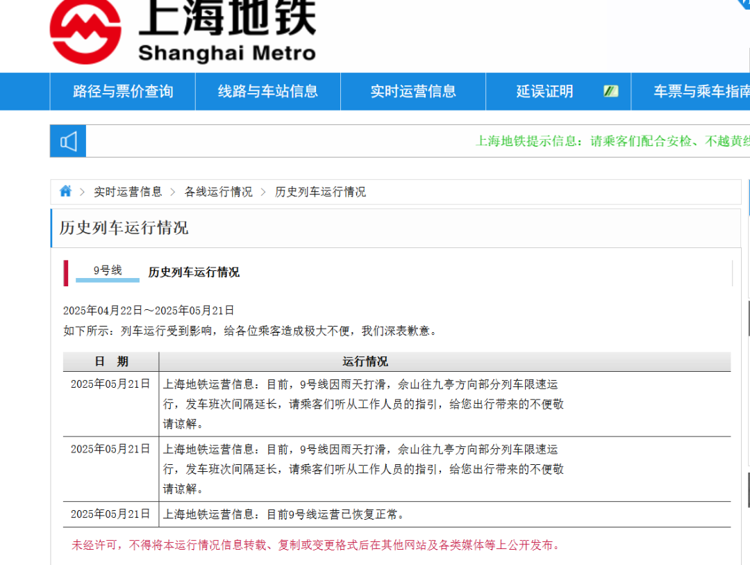
Task: Open 线路与车站信息 menu
Action: [x=268, y=92]
